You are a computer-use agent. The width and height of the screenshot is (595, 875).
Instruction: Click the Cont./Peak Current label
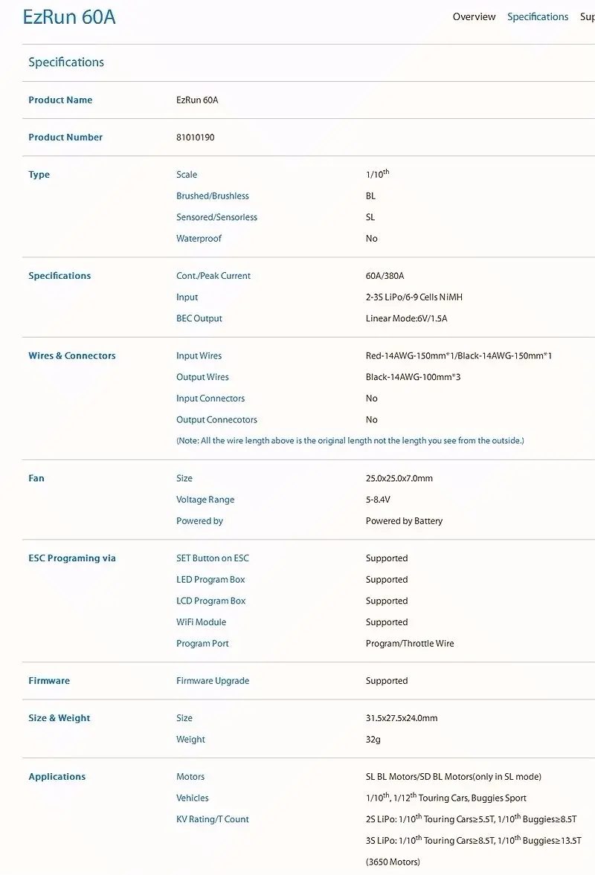click(213, 276)
